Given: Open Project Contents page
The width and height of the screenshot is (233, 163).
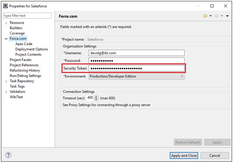Looking at the screenshot, I should [28, 55].
